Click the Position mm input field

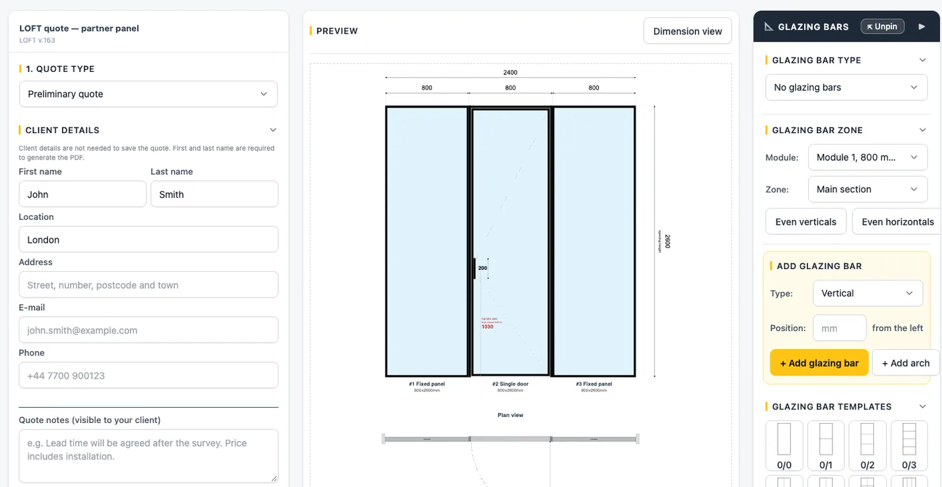point(839,328)
